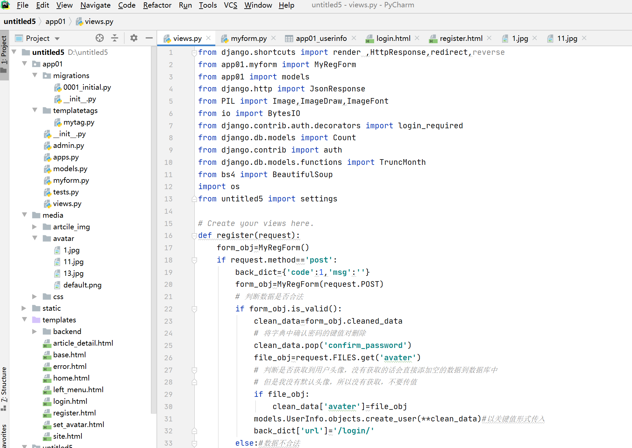
Task: Select 13.jpg image file in avatar
Action: (73, 274)
